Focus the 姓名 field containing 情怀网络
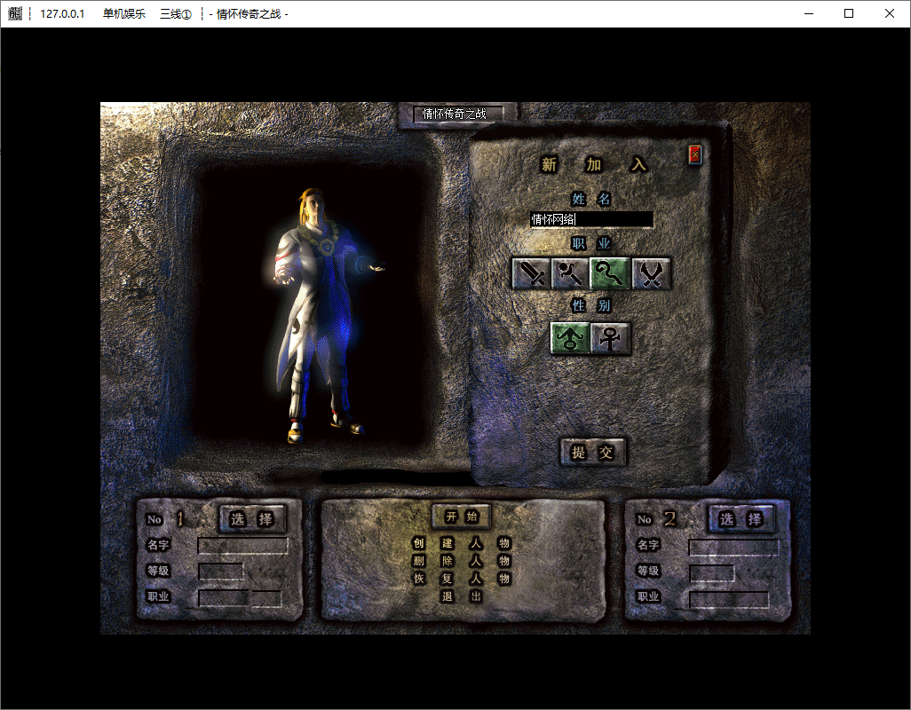911x710 pixels. [591, 219]
